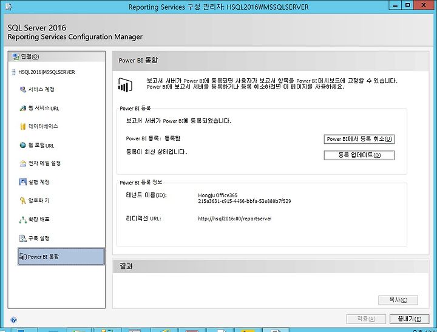Image resolution: width=437 pixels, height=332 pixels.
Task: Open the 웹 포털 URL page
Action: (41, 145)
